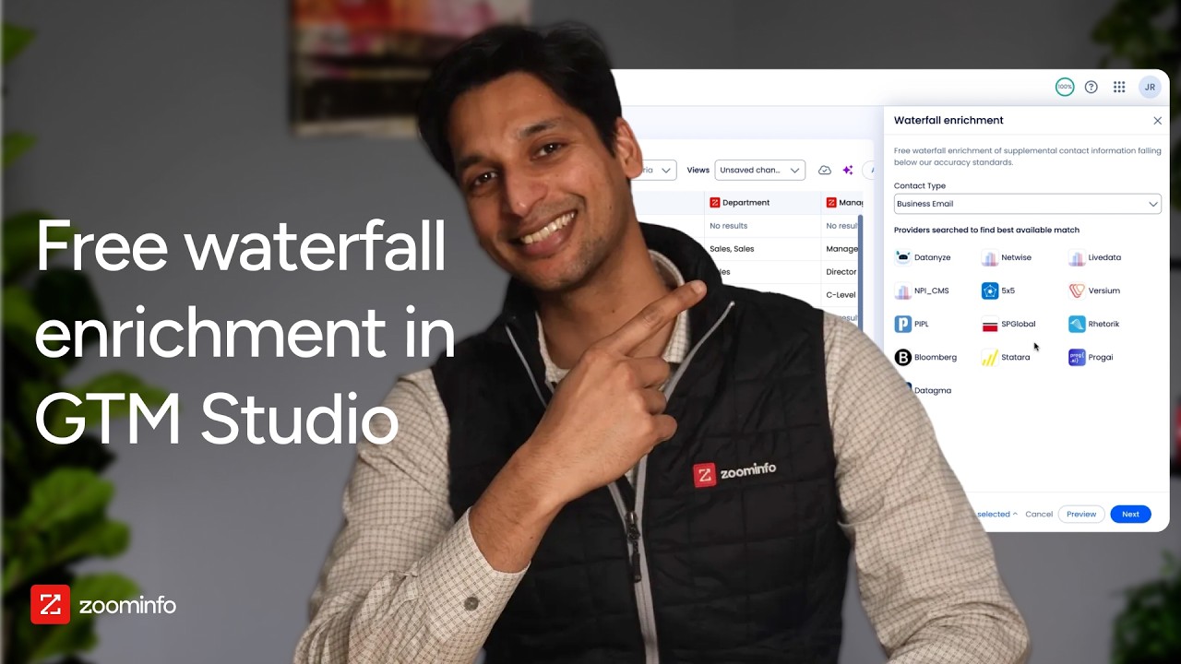
Task: Click the Preview button
Action: pyautogui.click(x=1080, y=514)
